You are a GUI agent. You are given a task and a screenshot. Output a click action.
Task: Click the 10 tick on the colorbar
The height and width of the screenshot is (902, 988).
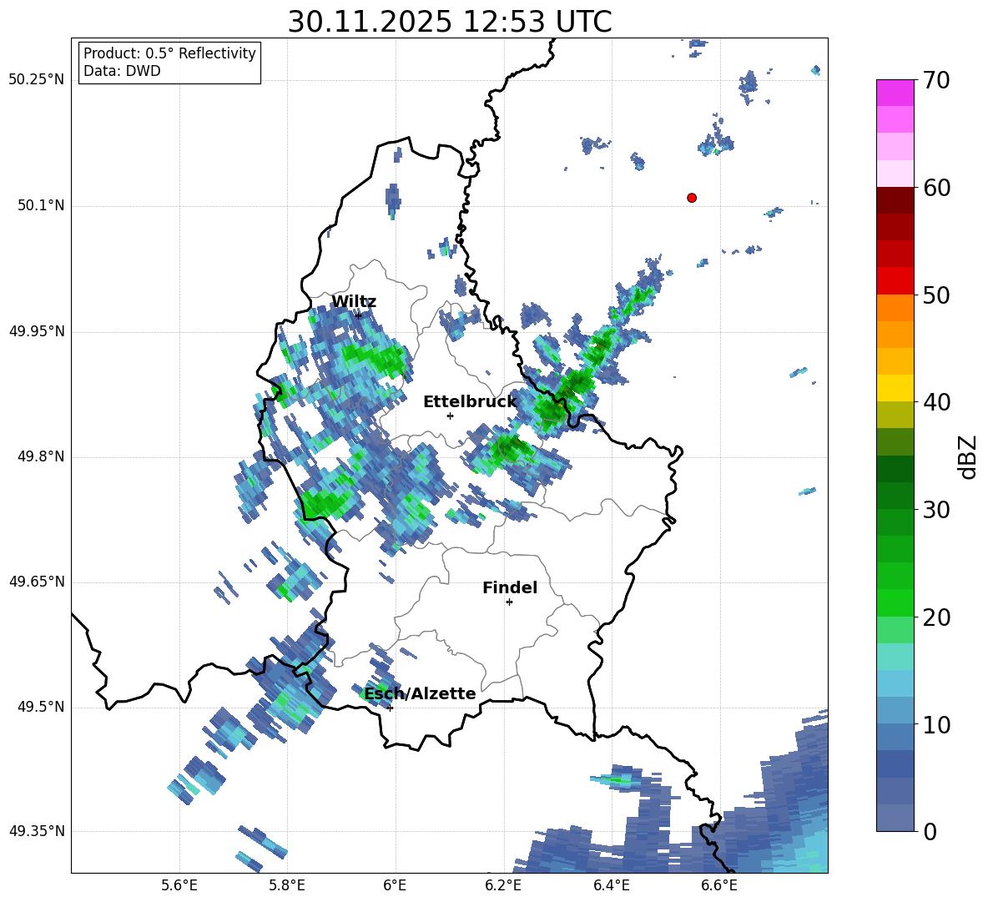[936, 725]
